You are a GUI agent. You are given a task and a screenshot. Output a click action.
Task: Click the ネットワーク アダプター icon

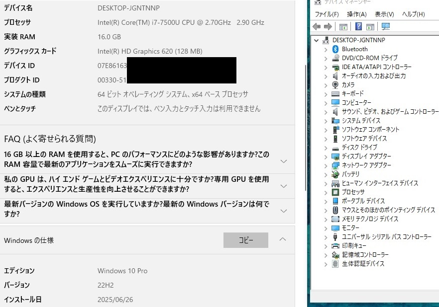coord(335,165)
